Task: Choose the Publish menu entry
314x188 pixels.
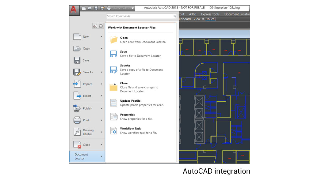Action: point(87,108)
